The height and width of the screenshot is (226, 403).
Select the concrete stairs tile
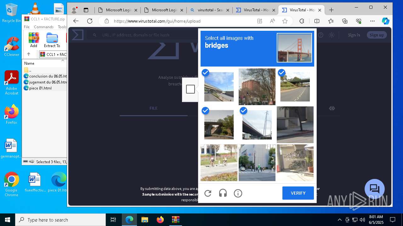295,125
